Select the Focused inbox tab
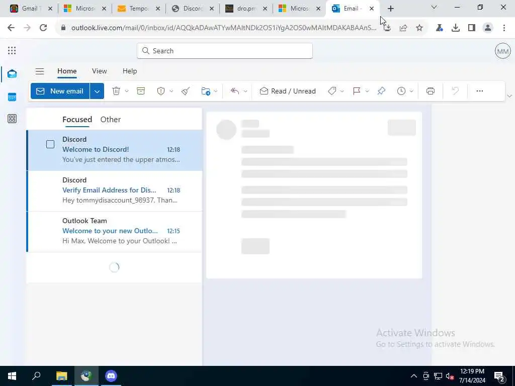 pyautogui.click(x=77, y=120)
